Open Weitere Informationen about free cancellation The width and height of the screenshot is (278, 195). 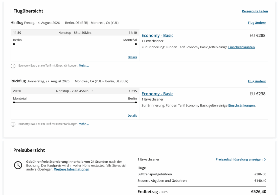72,169
